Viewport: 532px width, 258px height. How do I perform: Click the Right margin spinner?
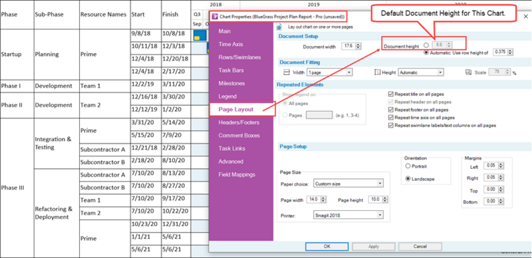pyautogui.click(x=501, y=178)
